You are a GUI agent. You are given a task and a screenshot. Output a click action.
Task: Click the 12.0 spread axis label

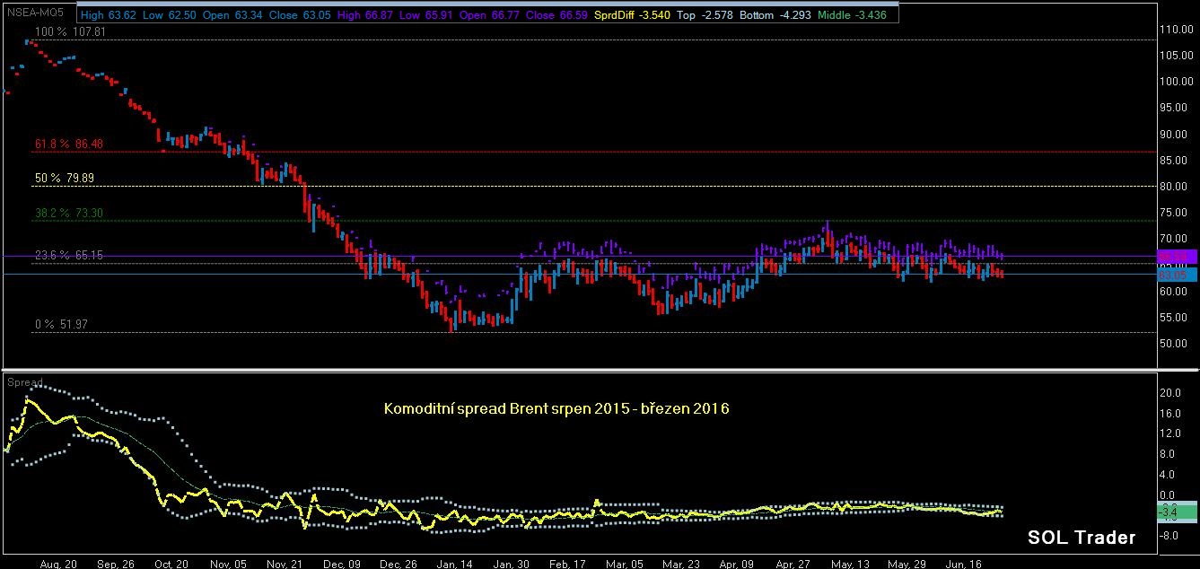pyautogui.click(x=1169, y=434)
